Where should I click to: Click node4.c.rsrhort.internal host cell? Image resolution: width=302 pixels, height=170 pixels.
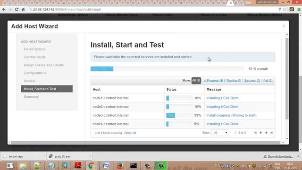tap(110, 124)
